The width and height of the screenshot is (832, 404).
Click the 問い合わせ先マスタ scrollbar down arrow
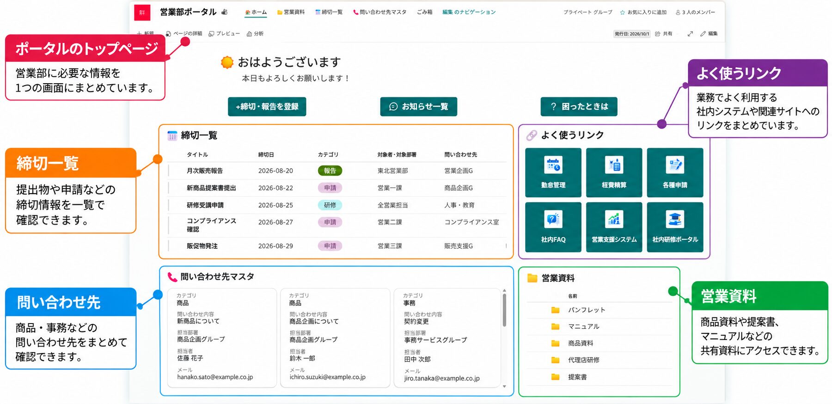pos(504,386)
